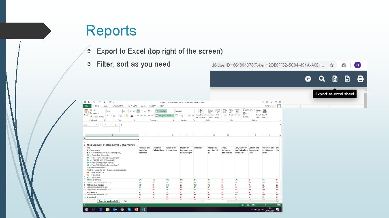This screenshot has width=389, height=218.
Task: Open the notification center on the taskbar
Action: tap(278, 210)
